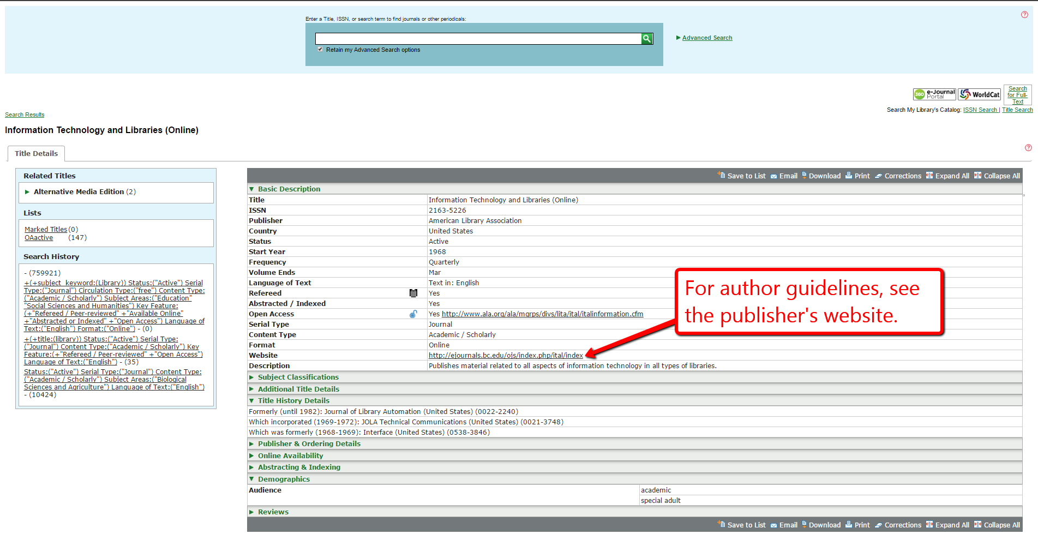Open search history query with subject_keyword Library
1038x540 pixels.
pyautogui.click(x=115, y=306)
